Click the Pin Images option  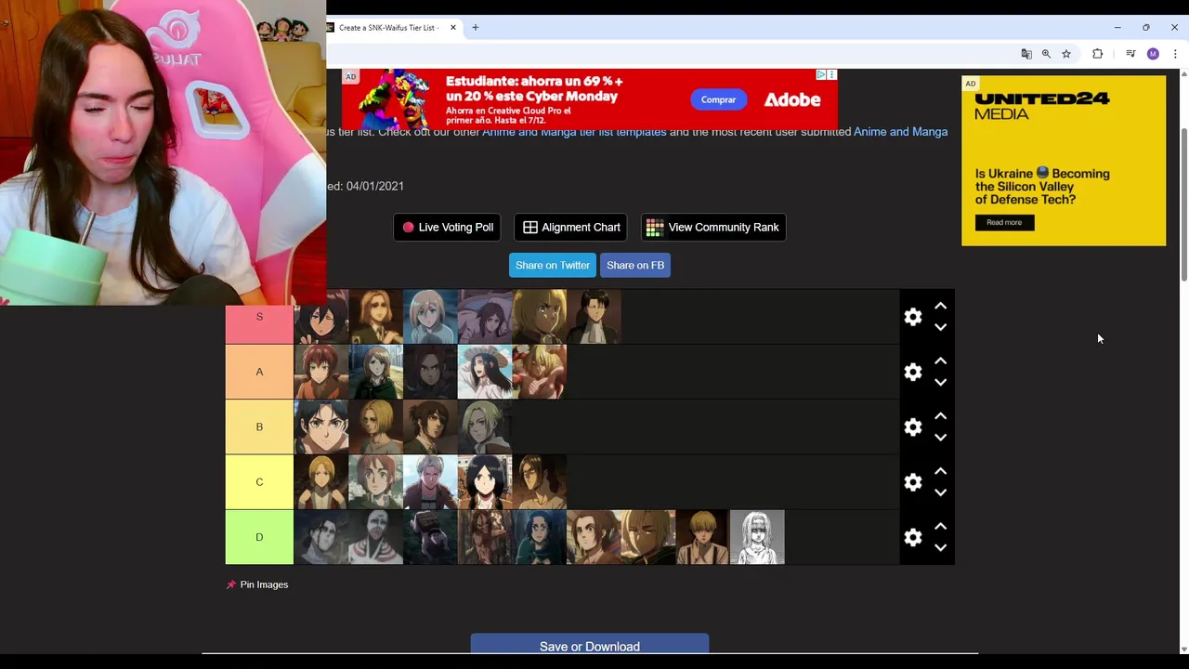point(257,584)
